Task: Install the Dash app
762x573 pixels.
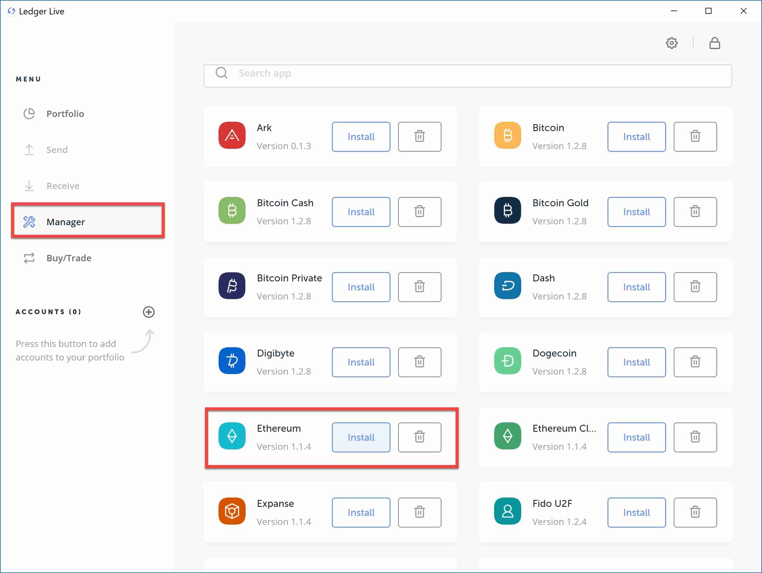Action: click(636, 287)
